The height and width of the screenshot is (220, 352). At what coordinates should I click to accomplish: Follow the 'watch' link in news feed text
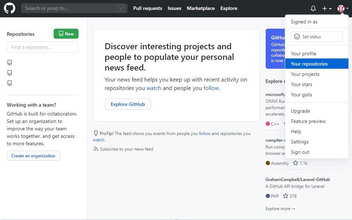click(x=154, y=88)
